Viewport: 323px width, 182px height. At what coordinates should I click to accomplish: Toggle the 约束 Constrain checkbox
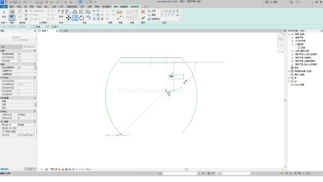pos(34,27)
